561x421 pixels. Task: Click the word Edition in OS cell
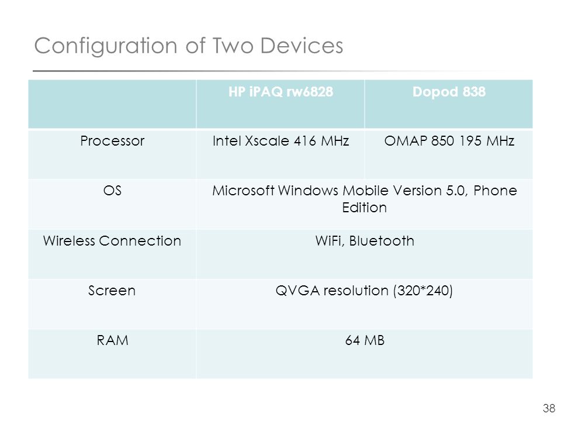[364, 208]
